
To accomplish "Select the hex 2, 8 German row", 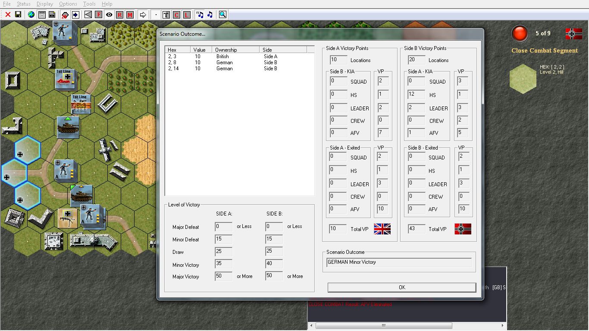I will [x=240, y=62].
